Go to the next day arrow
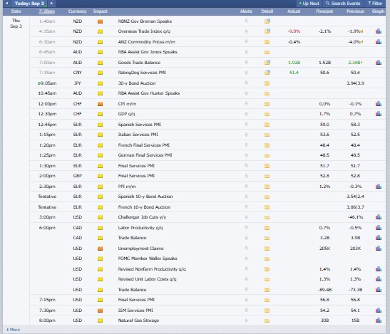The width and height of the screenshot is (390, 334). pyautogui.click(x=51, y=4)
